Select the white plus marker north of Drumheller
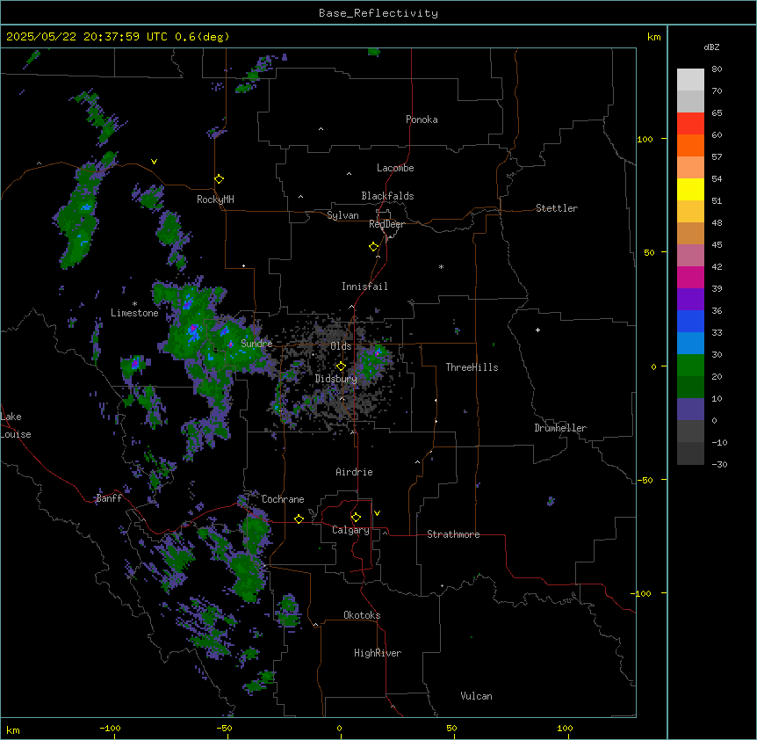The image size is (757, 740). coord(537,330)
